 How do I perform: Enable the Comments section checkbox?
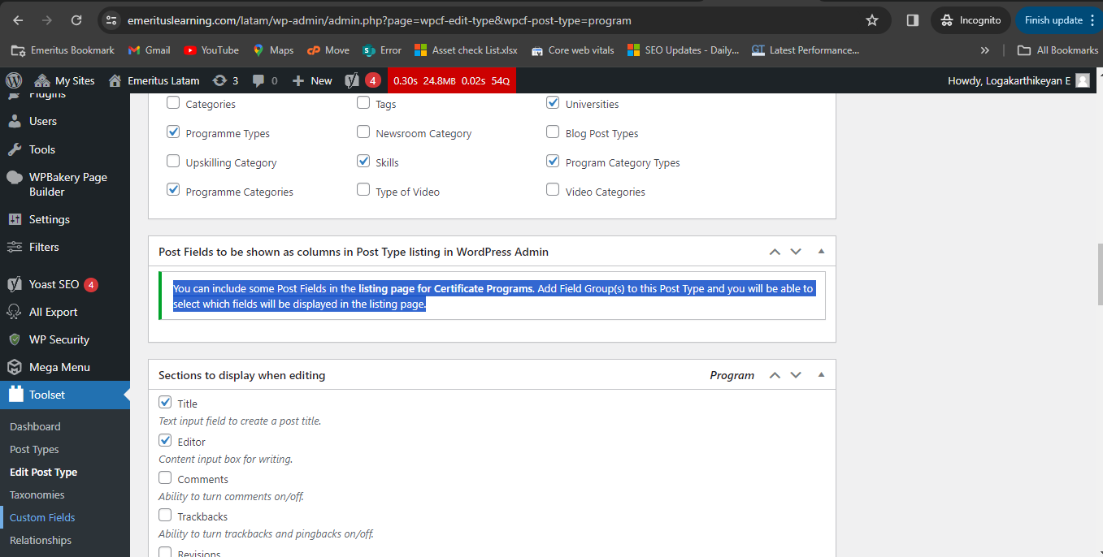pos(165,478)
